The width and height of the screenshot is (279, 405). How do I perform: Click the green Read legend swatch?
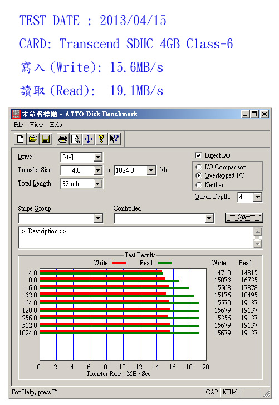coord(165,263)
